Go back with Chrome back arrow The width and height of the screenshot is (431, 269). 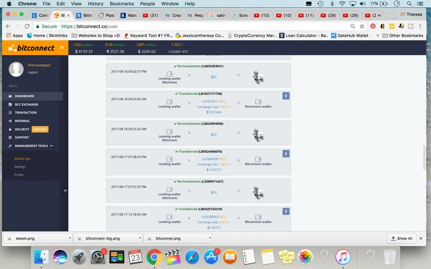pyautogui.click(x=8, y=26)
